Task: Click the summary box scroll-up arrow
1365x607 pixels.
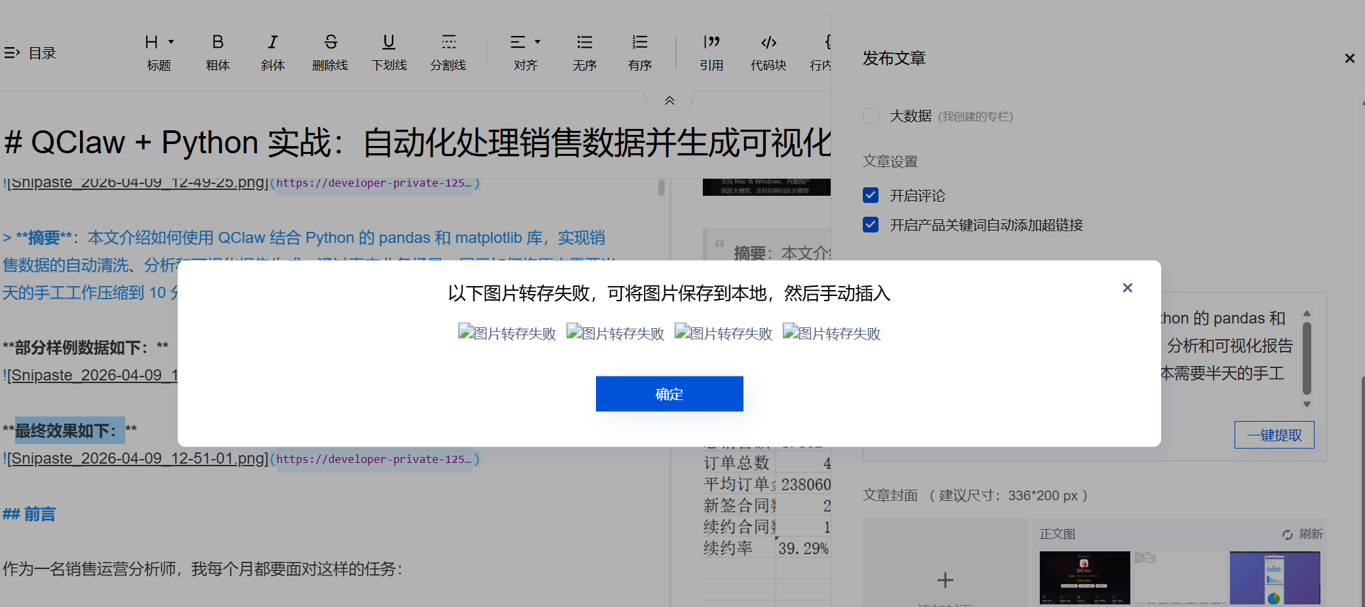Action: tap(1307, 314)
